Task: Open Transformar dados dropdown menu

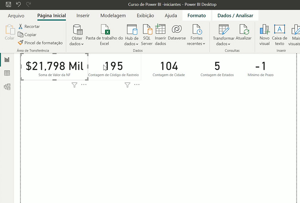Action: tap(223, 44)
